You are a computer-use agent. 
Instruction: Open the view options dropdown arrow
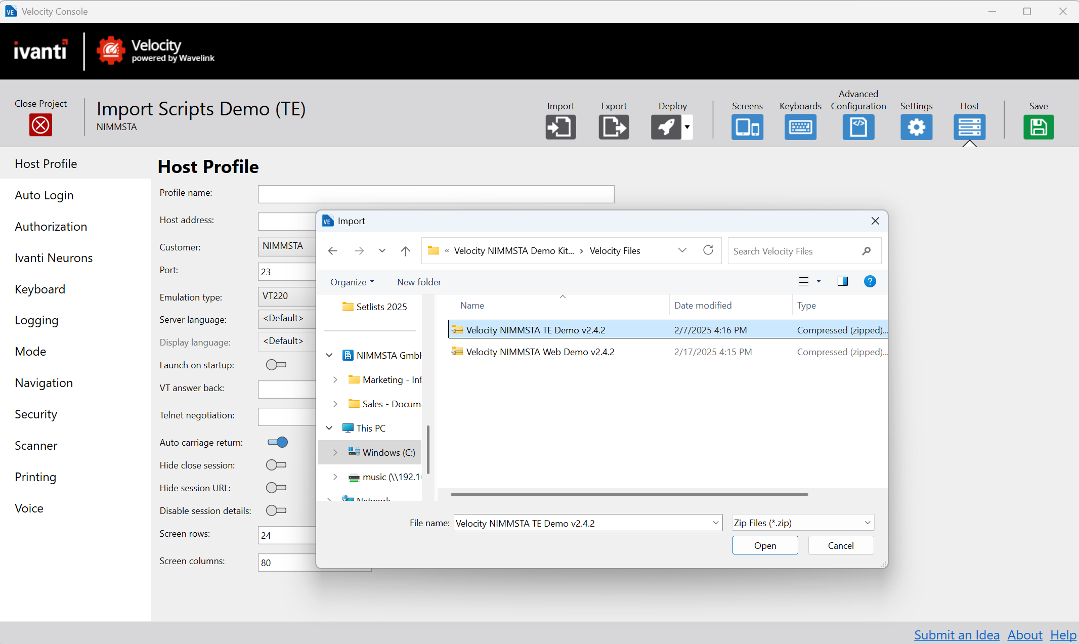[818, 282]
